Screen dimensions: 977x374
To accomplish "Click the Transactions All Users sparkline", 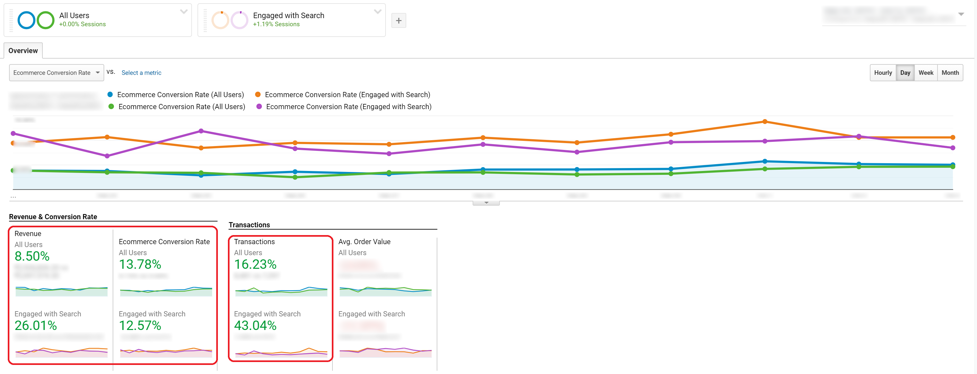I will [x=281, y=291].
